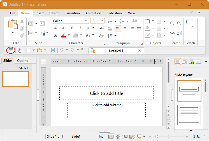Click the Reset character formatting X icon
The width and height of the screenshot is (209, 141).
pyautogui.click(x=55, y=35)
